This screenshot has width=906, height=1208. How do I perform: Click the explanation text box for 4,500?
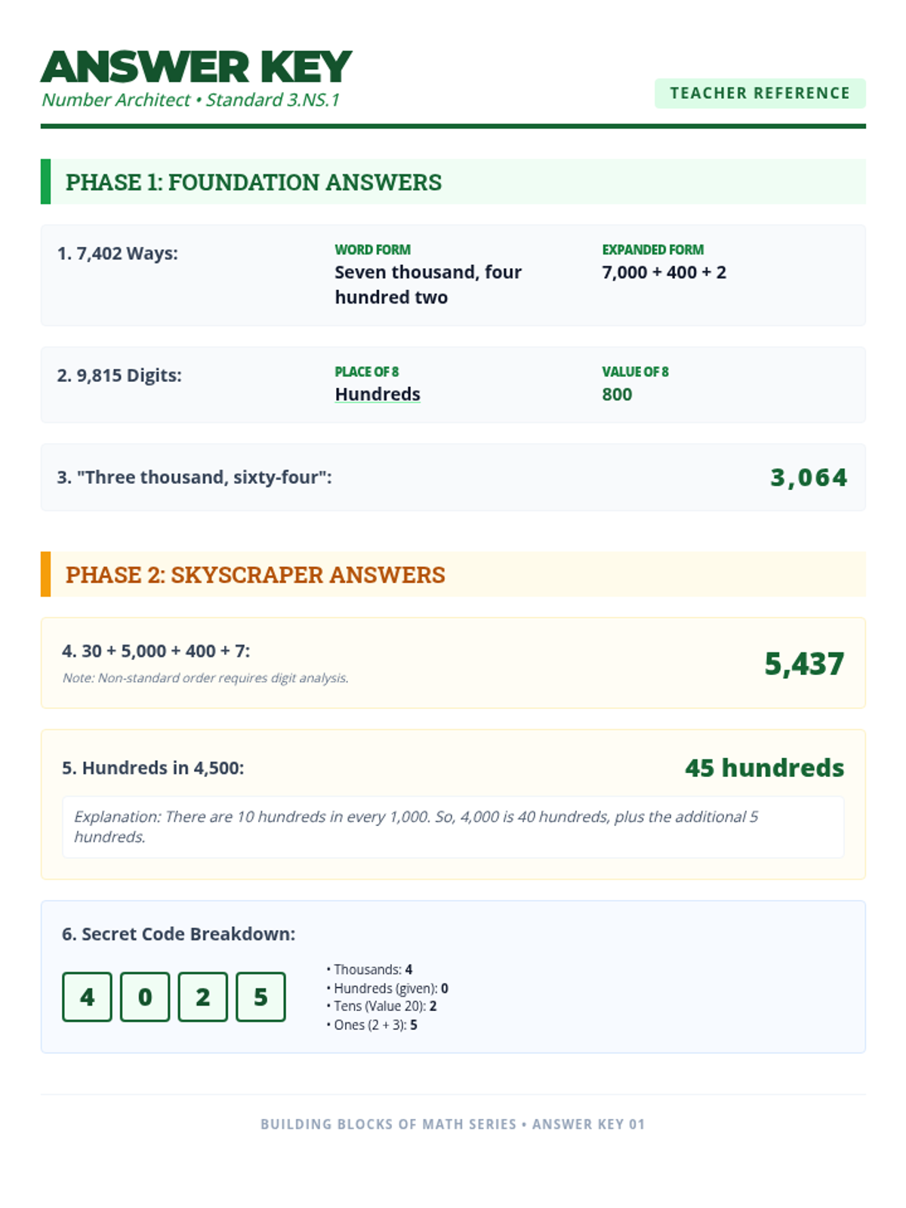coord(453,827)
